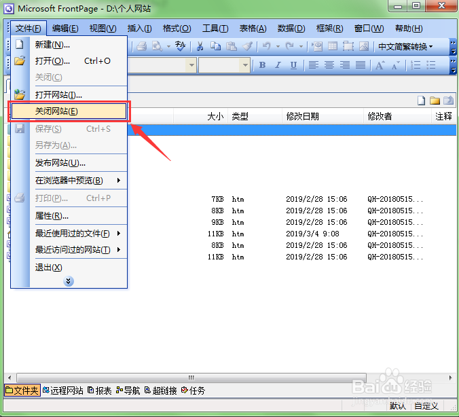Screen dimensions: 459x417
Task: Switch to 导航 view tab
Action: (128, 391)
